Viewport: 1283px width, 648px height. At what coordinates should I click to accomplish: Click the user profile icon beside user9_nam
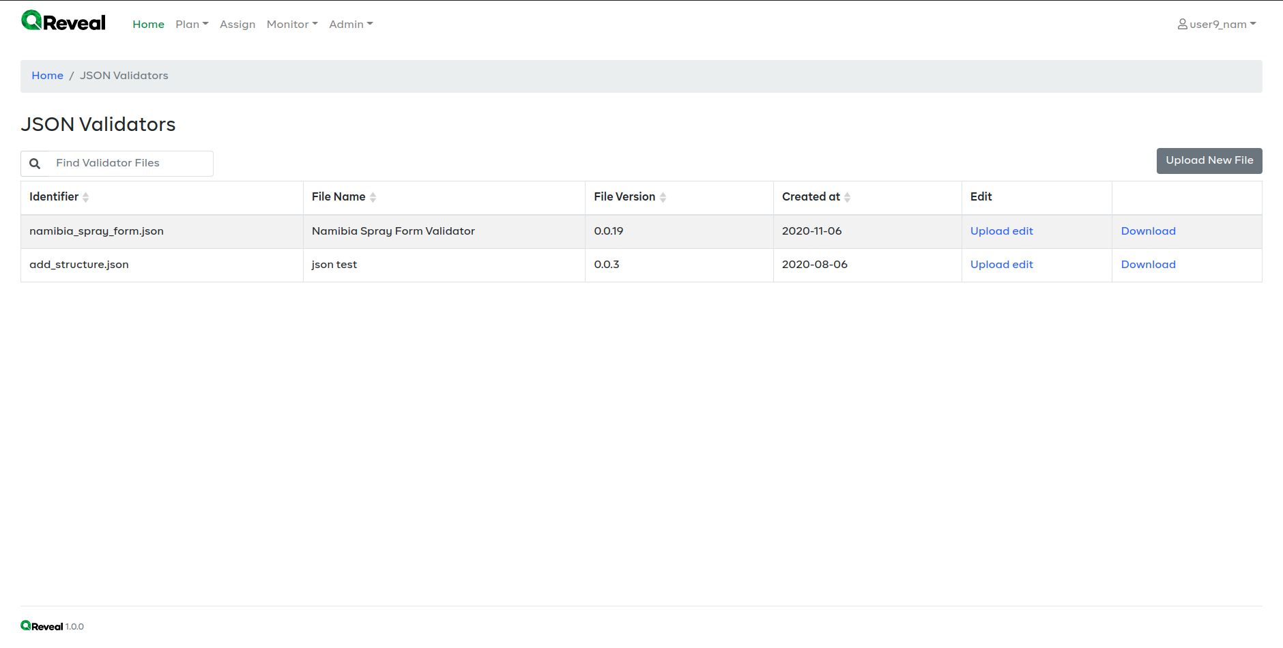1183,24
